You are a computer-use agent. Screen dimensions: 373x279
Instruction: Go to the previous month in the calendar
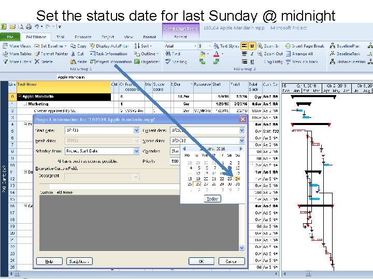(x=184, y=149)
